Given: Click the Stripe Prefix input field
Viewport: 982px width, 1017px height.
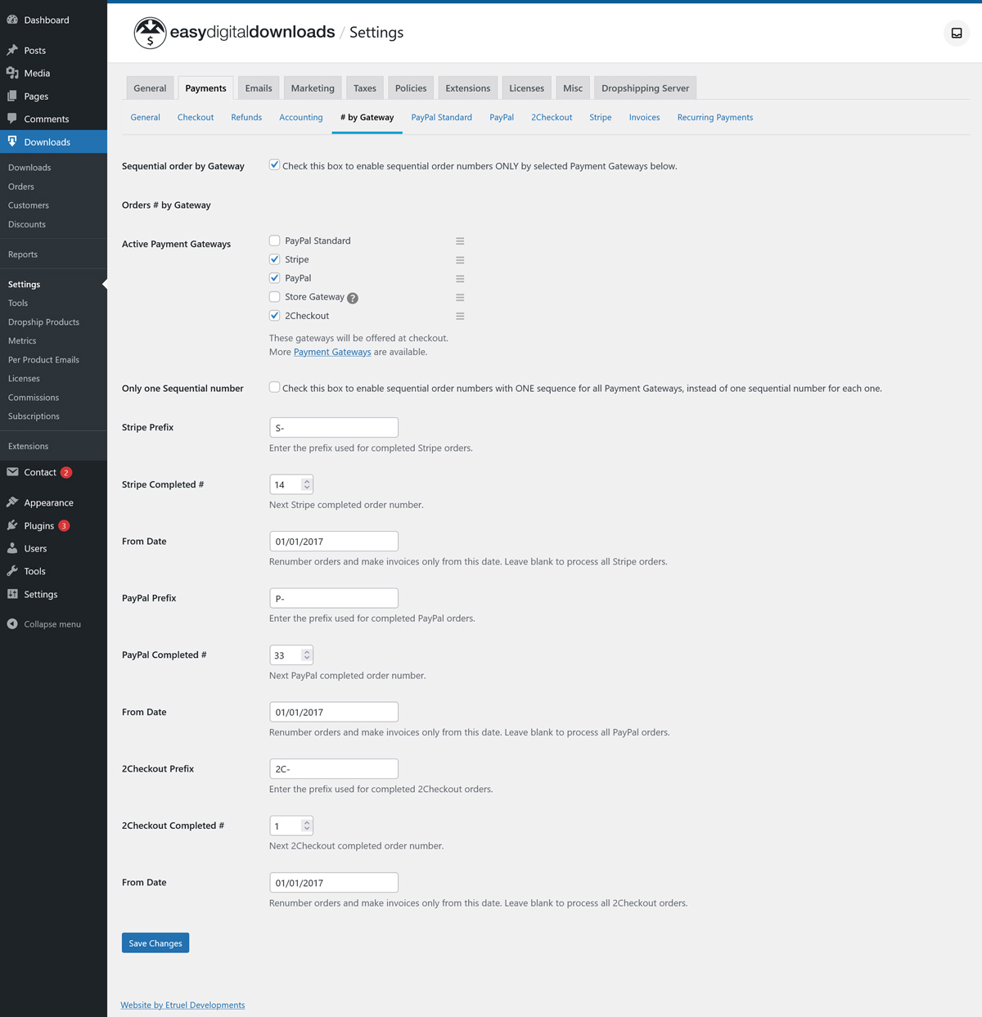Looking at the screenshot, I should point(334,427).
